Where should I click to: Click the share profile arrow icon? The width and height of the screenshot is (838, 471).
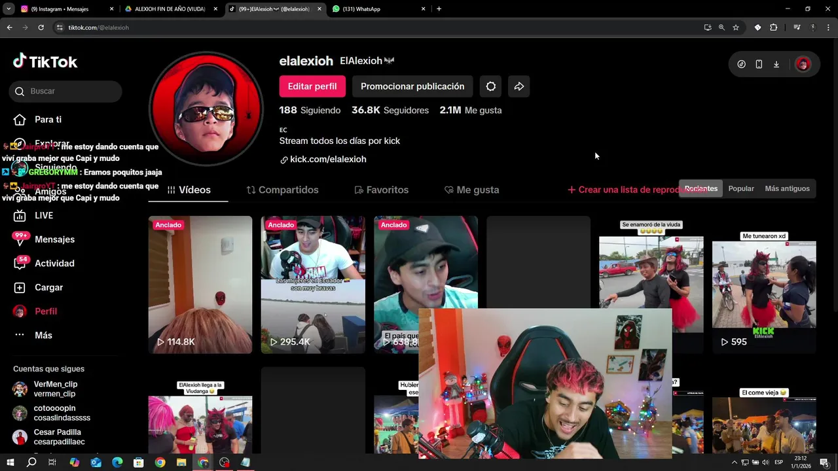coord(519,86)
